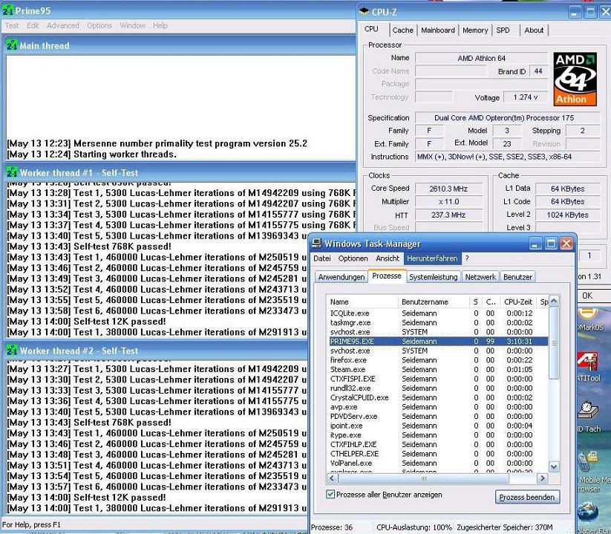This screenshot has height=534, width=611.
Task: Open the ATITool desktop icon
Action: pyautogui.click(x=588, y=366)
